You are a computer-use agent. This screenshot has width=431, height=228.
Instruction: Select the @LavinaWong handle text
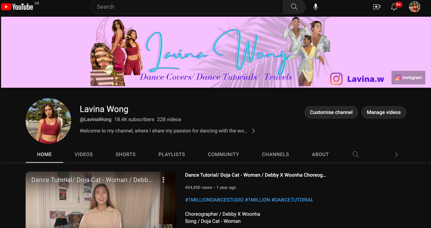point(95,119)
